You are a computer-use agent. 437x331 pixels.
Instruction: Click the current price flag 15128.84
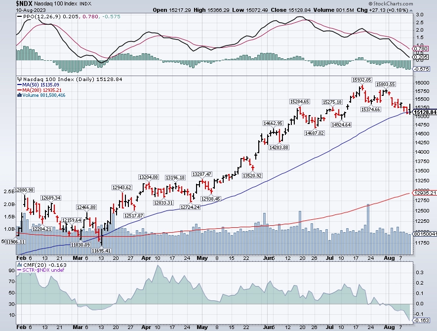click(425, 112)
